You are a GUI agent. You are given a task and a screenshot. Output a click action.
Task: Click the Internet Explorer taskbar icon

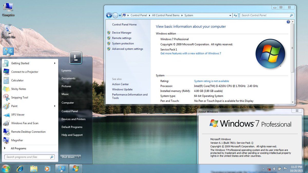[20, 168]
